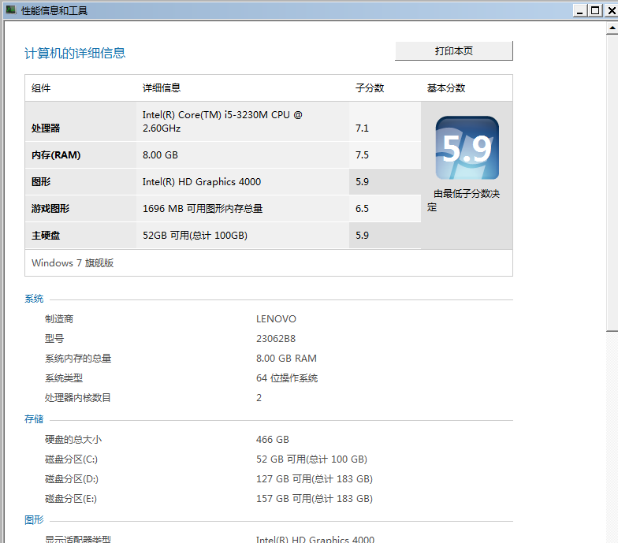Screen dimensions: 618x543
Task: Click the memory subscore 7.5
Action: point(362,154)
